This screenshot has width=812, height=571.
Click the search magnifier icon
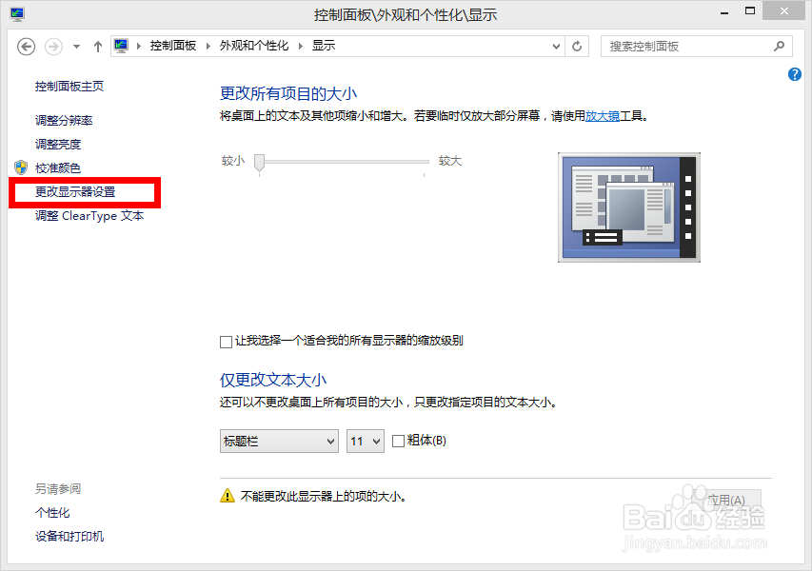click(779, 46)
